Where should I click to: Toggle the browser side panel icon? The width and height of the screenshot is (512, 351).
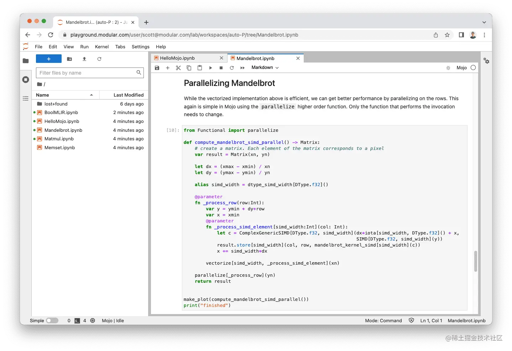[461, 35]
